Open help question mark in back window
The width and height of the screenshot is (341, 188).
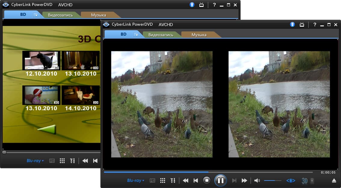(214, 5)
